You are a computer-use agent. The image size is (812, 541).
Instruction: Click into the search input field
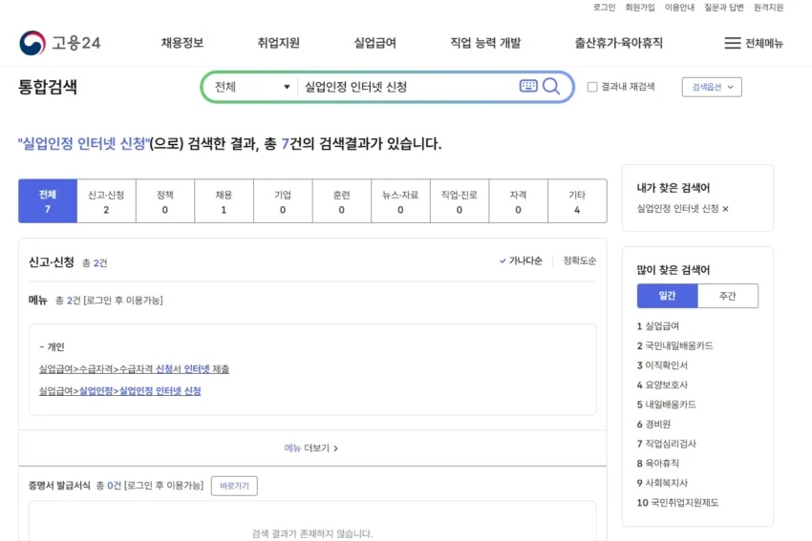(409, 87)
